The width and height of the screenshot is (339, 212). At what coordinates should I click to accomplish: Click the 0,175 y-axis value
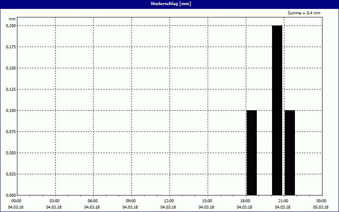pos(11,47)
